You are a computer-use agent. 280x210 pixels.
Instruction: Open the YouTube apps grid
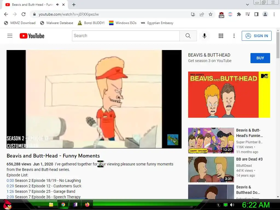click(221, 36)
